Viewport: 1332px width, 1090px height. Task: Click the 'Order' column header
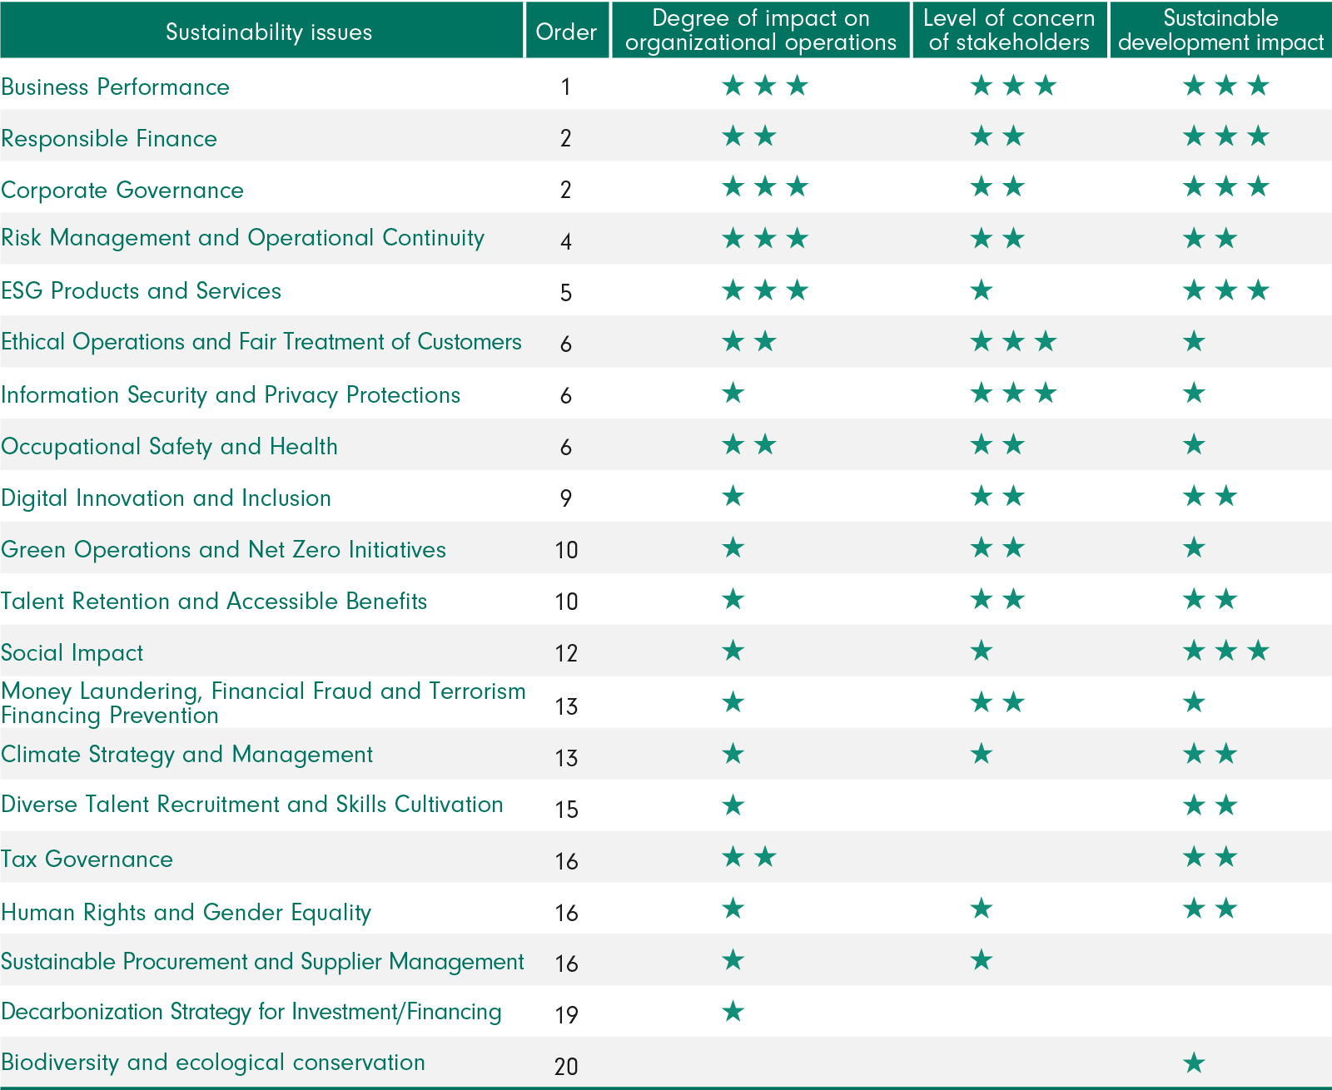[x=567, y=31]
